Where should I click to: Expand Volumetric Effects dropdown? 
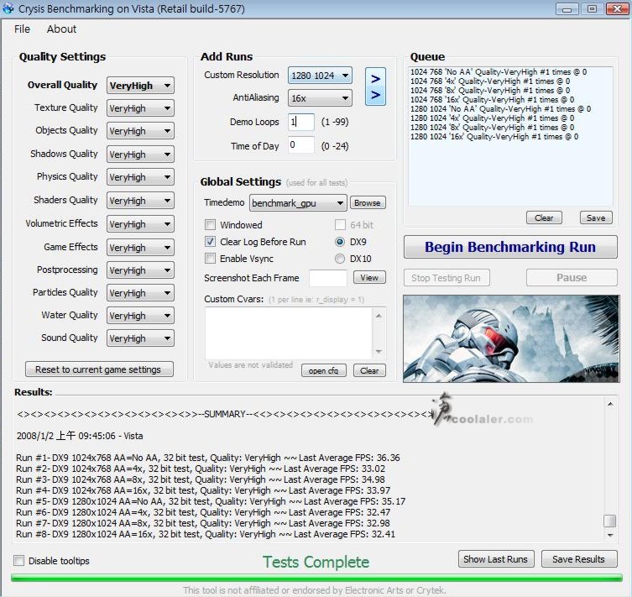[140, 223]
